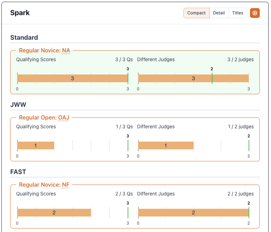Click the '3 / 3 Qs' text
Image resolution: width=271 pixels, height=232 pixels.
(x=124, y=59)
